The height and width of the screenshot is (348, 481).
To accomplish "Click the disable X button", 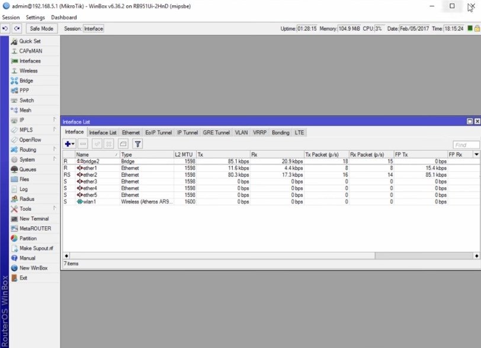I will 109,144.
